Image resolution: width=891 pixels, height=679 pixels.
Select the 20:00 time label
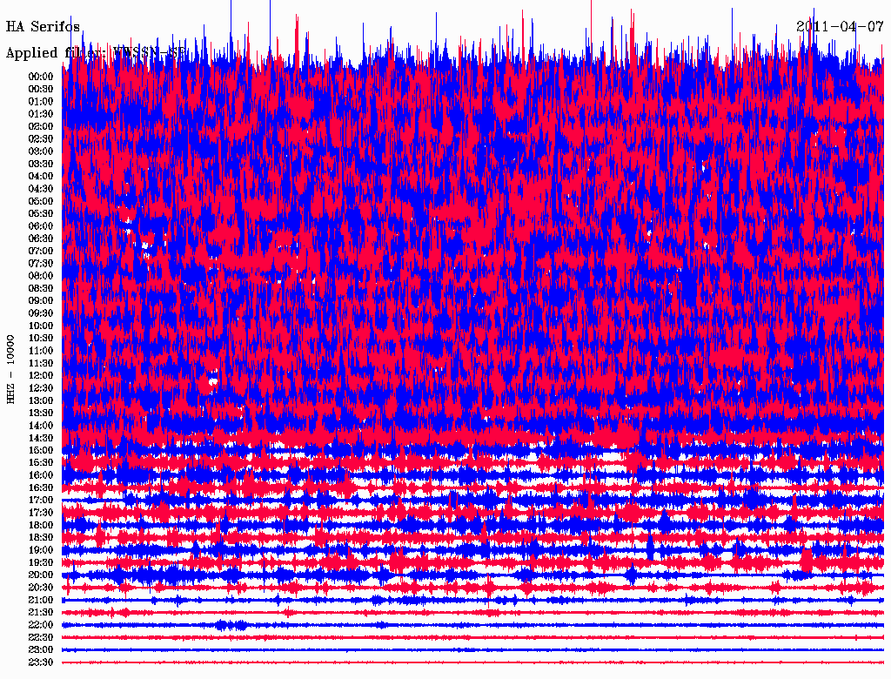point(41,575)
